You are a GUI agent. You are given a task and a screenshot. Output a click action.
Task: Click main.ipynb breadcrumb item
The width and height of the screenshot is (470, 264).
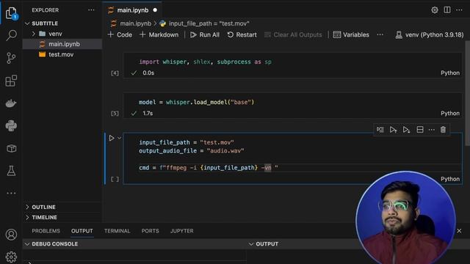tap(131, 23)
